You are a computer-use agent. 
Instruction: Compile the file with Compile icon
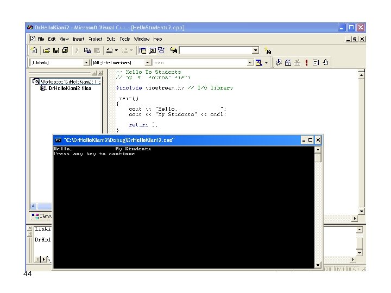pos(279,62)
